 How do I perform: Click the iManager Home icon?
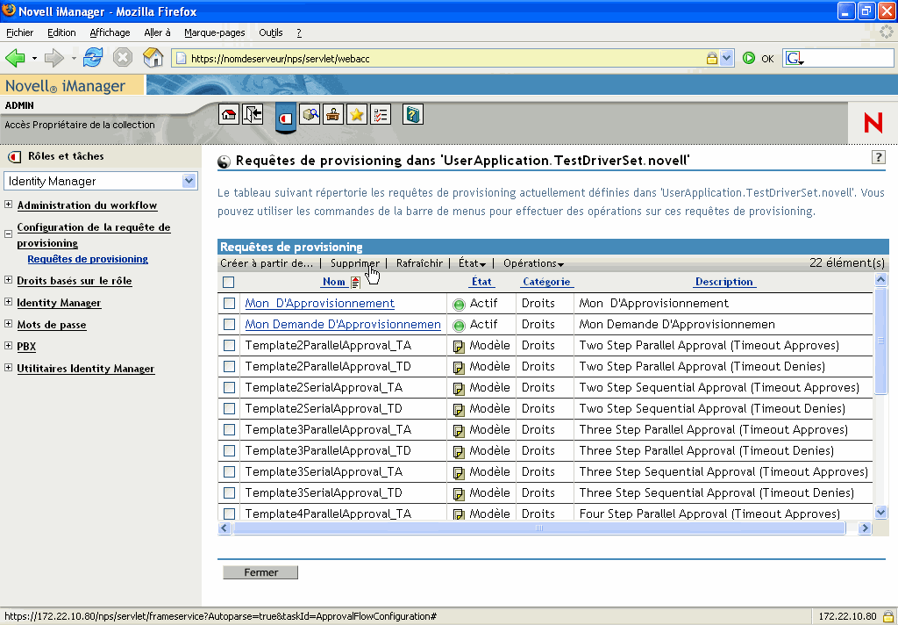[228, 114]
